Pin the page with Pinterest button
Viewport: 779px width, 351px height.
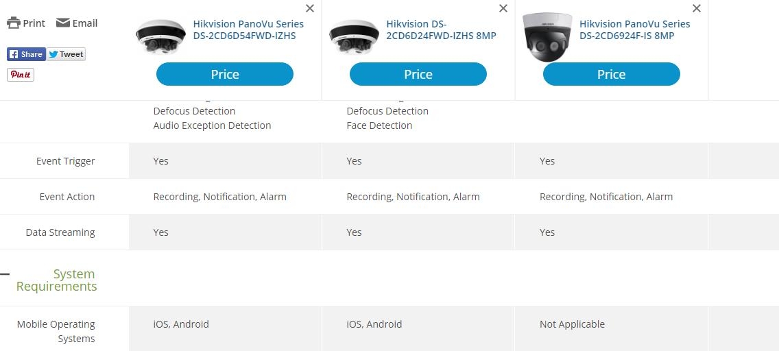[x=21, y=75]
